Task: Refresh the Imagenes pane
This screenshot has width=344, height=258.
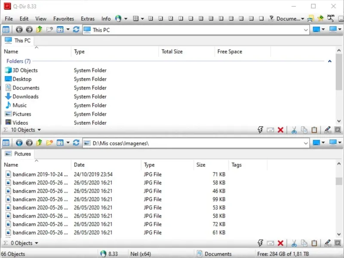Action: coord(76,143)
